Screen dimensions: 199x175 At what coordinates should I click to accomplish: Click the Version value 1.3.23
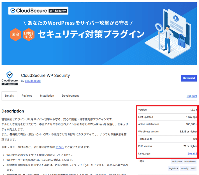(x=193, y=110)
